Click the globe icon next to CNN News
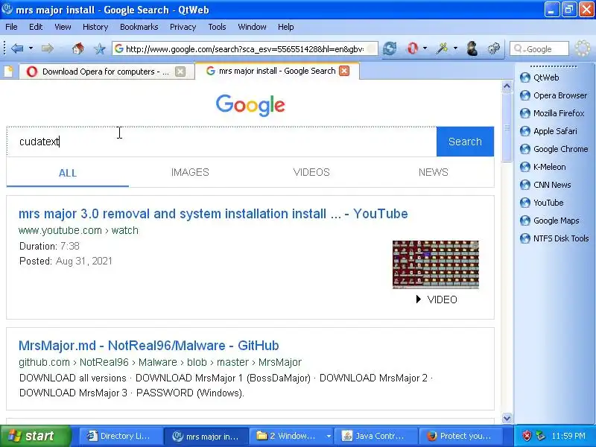This screenshot has width=596, height=447. (x=525, y=185)
